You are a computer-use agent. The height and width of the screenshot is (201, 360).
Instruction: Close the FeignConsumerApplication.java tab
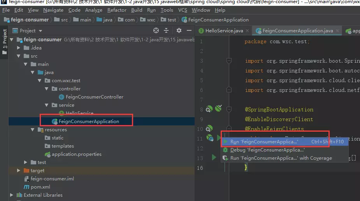click(337, 30)
